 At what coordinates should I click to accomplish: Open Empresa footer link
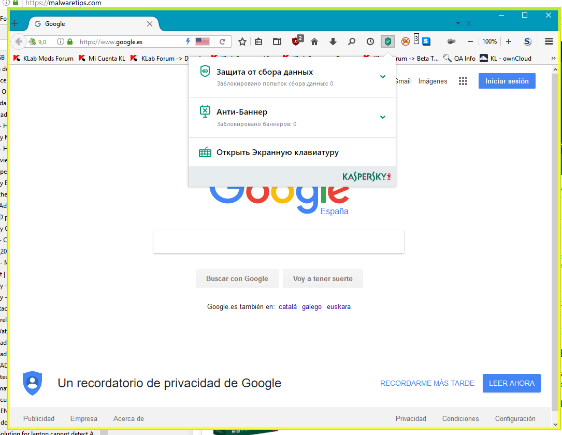pos(84,418)
